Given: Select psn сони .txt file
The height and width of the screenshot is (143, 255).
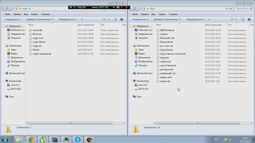Looking at the screenshot, I should (167, 46).
